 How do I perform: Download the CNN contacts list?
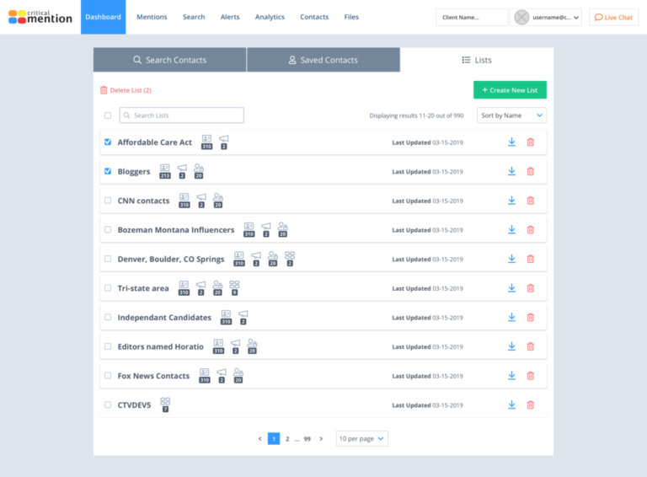click(x=511, y=201)
